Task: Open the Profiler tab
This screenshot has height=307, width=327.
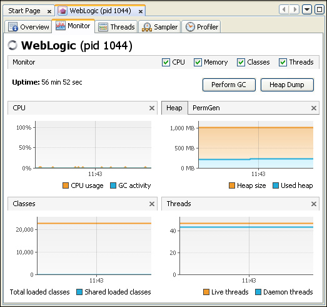Action: click(x=201, y=27)
